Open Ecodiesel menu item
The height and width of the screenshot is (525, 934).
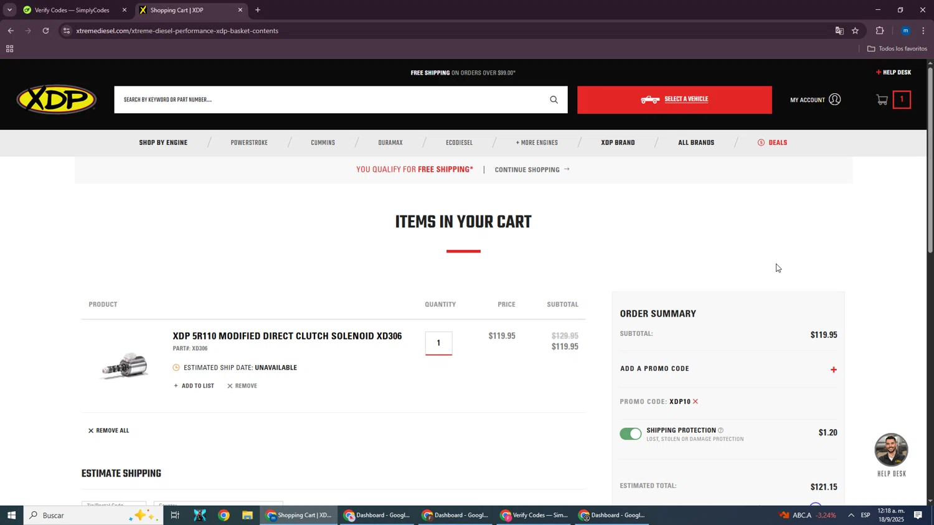(459, 143)
